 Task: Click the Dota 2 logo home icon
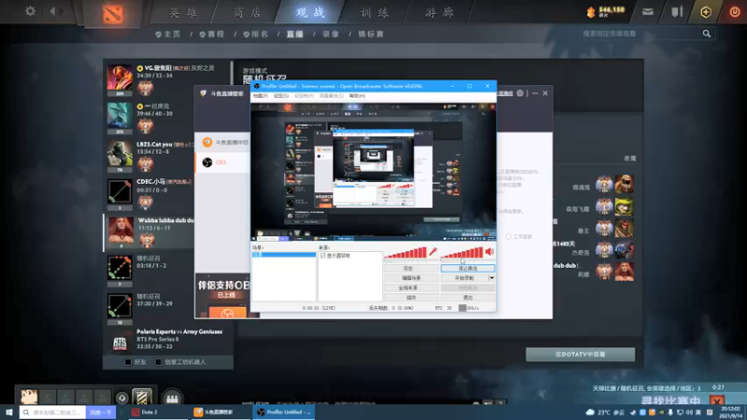tap(113, 13)
